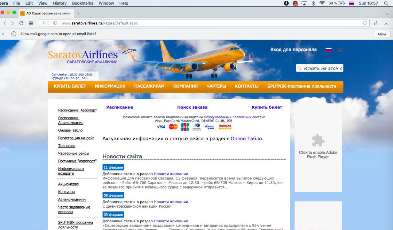Open sidebar link Онлайн табло

(x=70, y=130)
